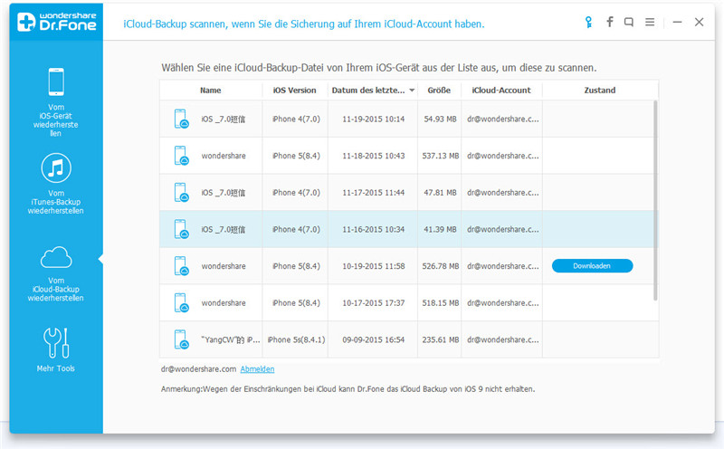Click size cell '47.81 MB'

[440, 193]
